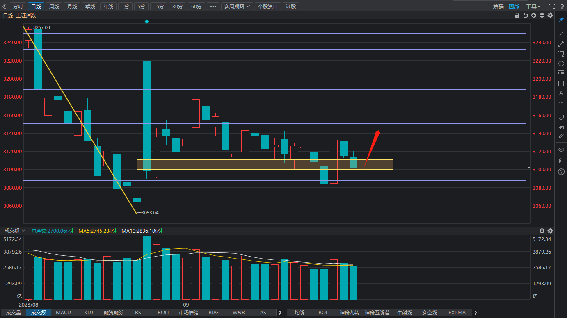Pick the line segment tool with endpoints
This screenshot has width=567, height=318.
coord(561,44)
